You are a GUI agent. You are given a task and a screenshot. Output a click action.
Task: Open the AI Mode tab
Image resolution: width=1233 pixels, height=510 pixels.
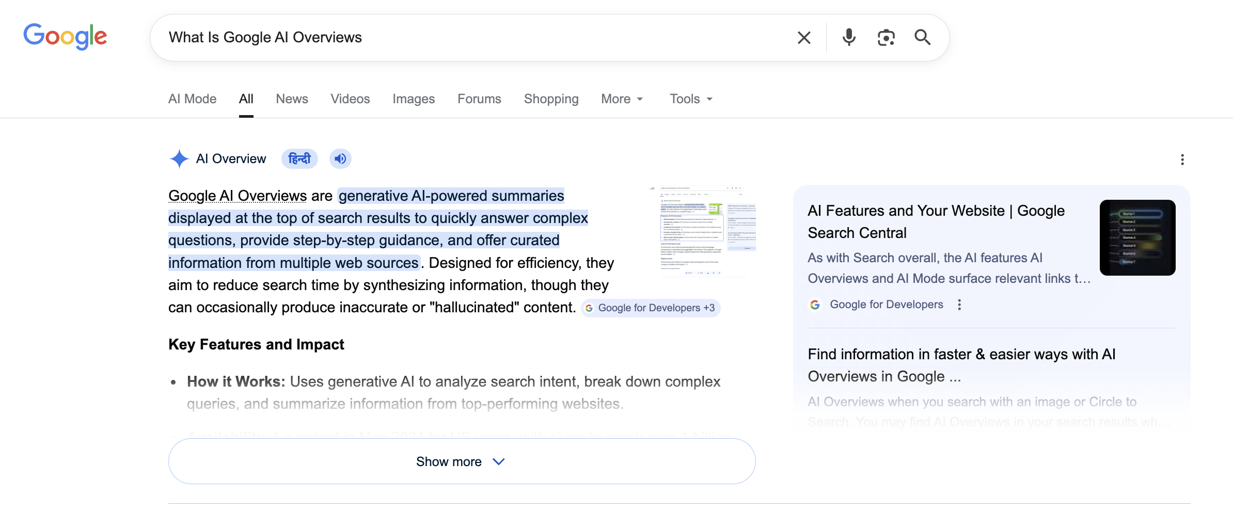pyautogui.click(x=192, y=99)
